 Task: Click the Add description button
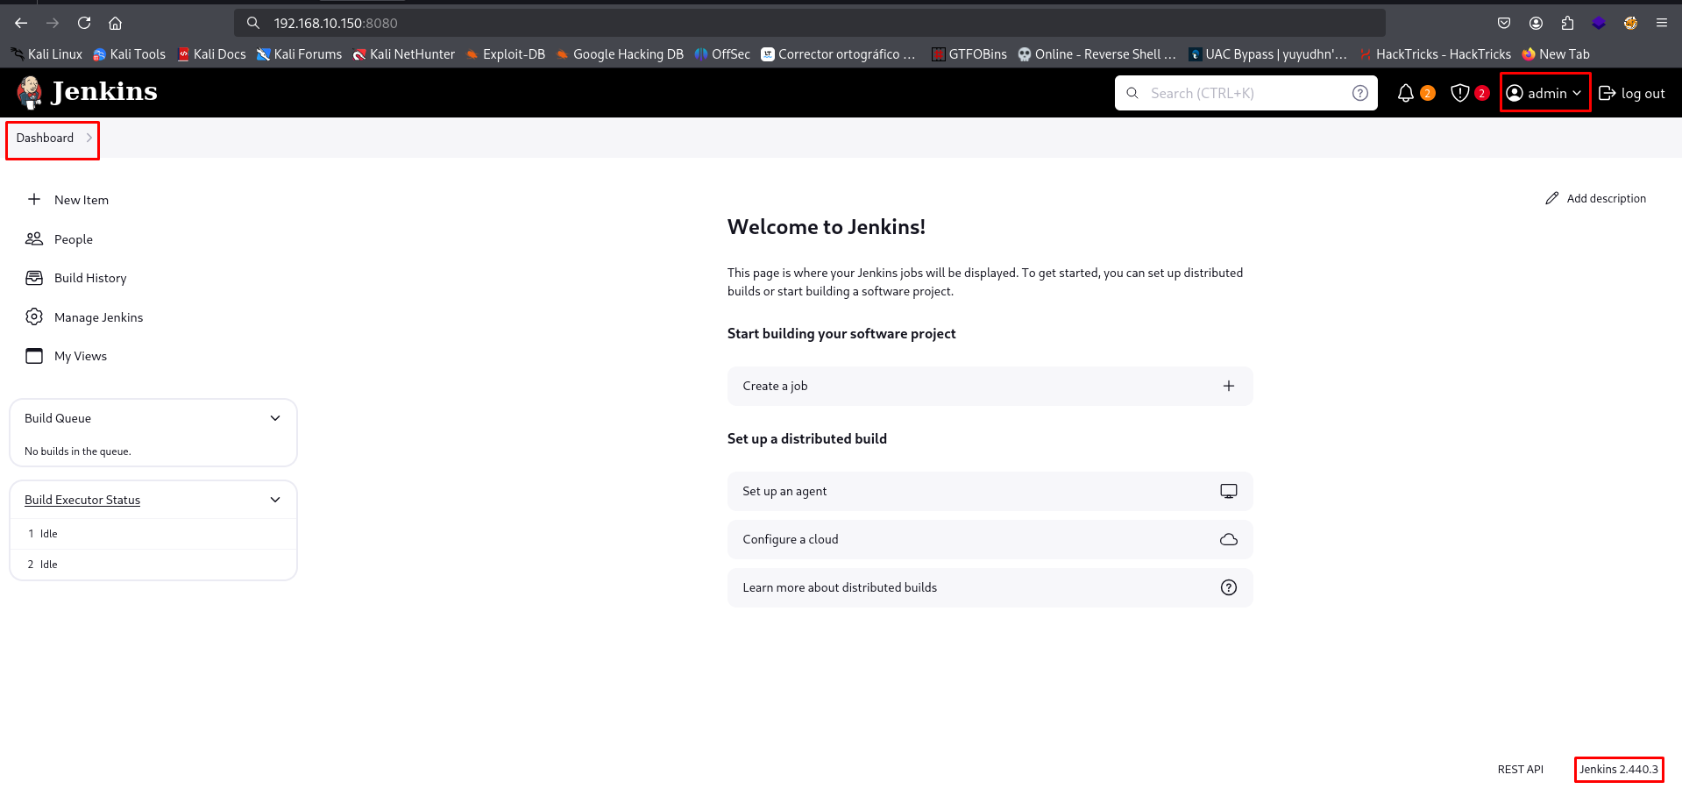point(1596,198)
